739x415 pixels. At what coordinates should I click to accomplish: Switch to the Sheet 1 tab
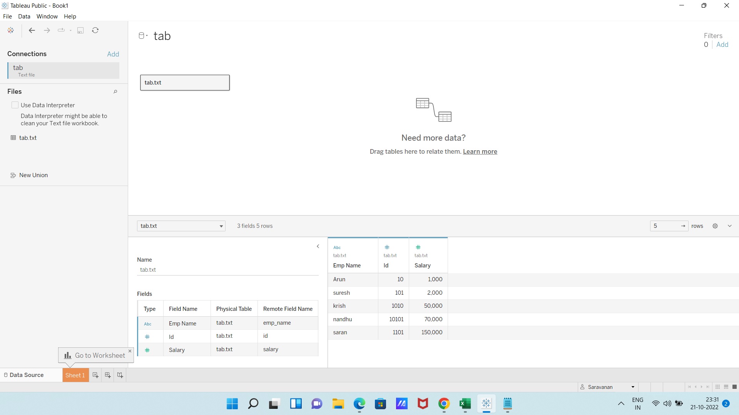point(75,375)
